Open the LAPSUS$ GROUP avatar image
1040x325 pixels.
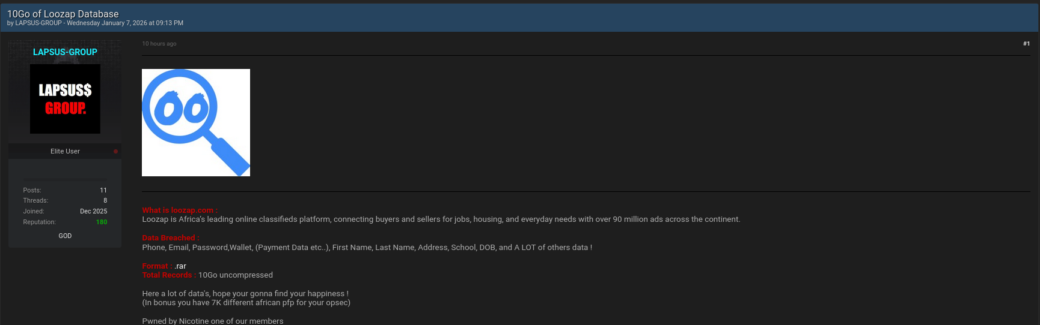click(65, 99)
